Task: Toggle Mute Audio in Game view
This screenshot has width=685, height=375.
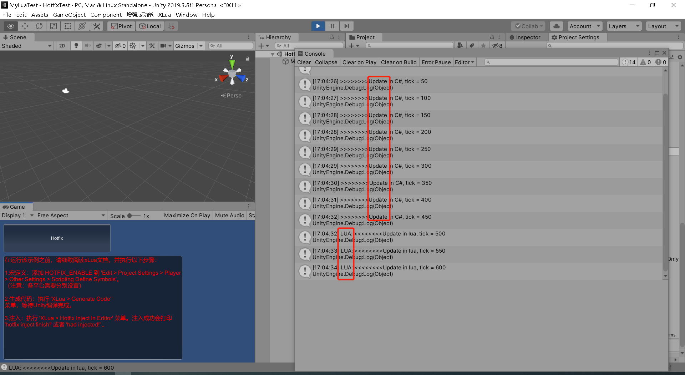Action: click(x=229, y=216)
